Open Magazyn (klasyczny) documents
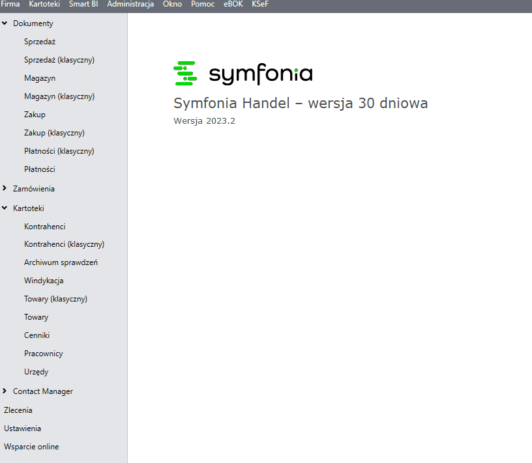532x463 pixels. (x=59, y=96)
